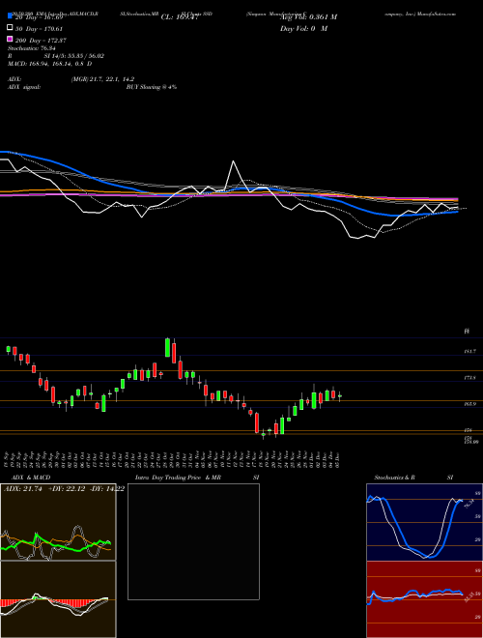Click the blue Stochastics chart panel
The height and width of the screenshot is (638, 483).
click(424, 522)
